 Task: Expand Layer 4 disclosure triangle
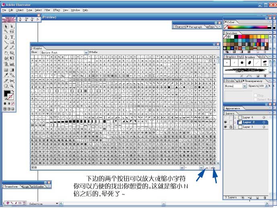pyautogui.click(x=235, y=117)
